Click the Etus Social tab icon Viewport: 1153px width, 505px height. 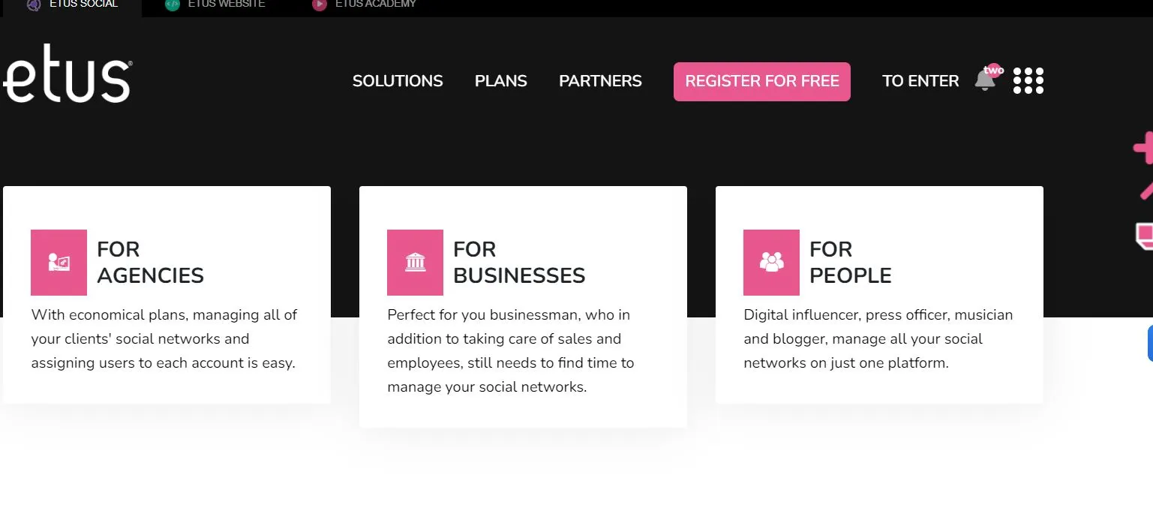(x=33, y=4)
